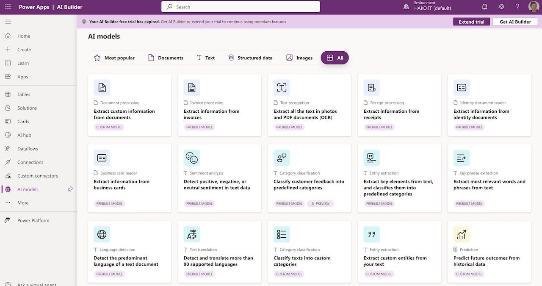This screenshot has width=542, height=286.
Task: Select the Structured data filter tab
Action: coord(250,58)
